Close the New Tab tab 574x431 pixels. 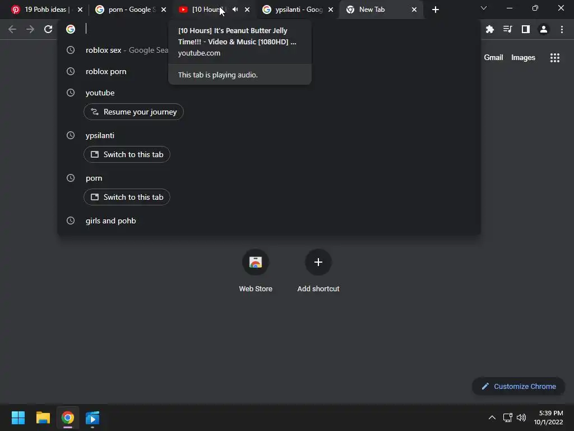(x=414, y=10)
